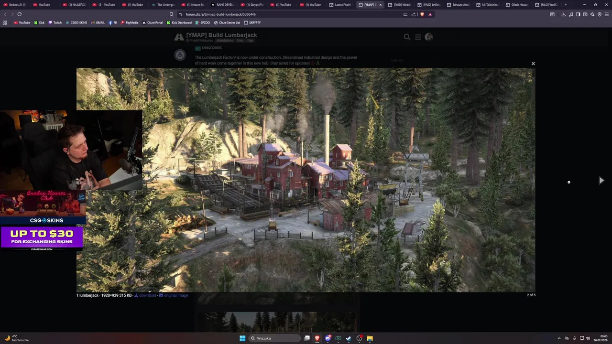Open the Kick Dashboard bookmark

tap(179, 22)
